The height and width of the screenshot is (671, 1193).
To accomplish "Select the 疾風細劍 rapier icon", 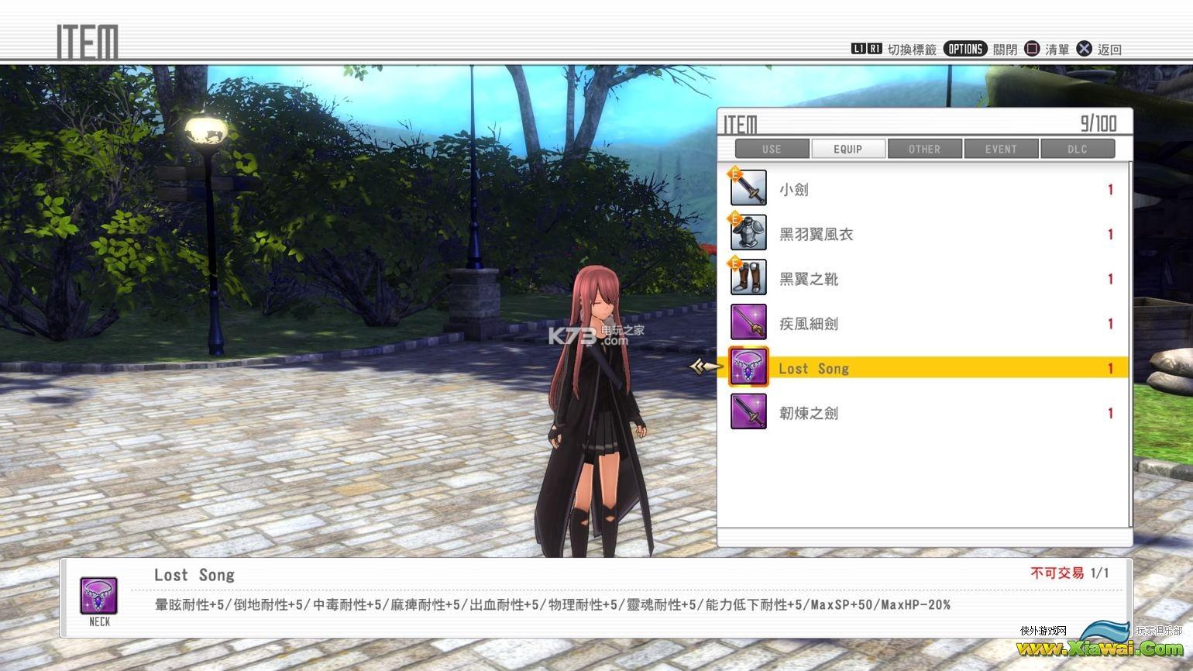I will (748, 323).
